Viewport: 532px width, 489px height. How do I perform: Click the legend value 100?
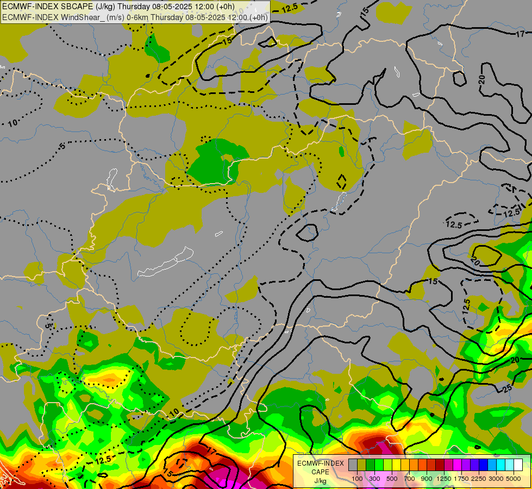357,479
